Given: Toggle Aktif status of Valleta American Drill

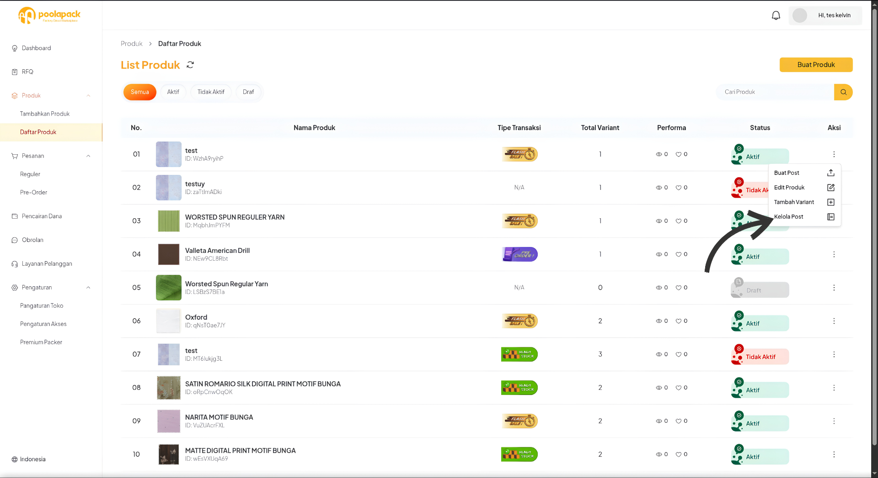Looking at the screenshot, I should click(x=760, y=255).
